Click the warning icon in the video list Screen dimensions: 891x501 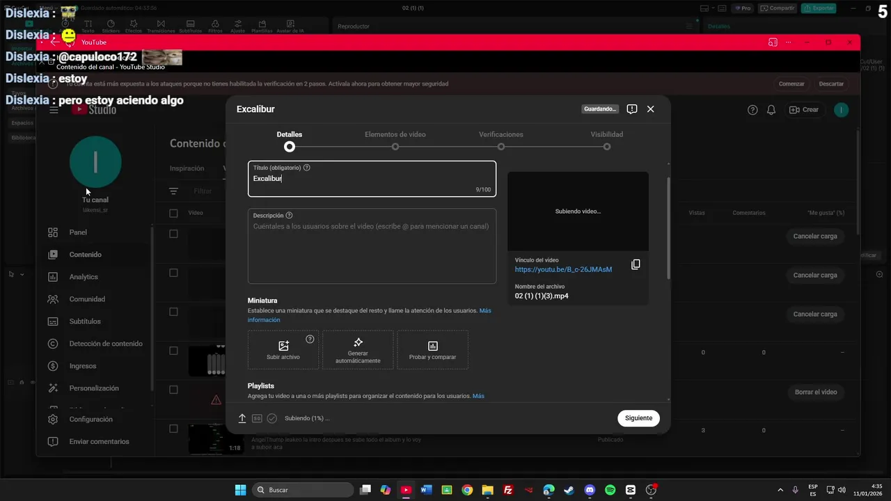(x=216, y=399)
